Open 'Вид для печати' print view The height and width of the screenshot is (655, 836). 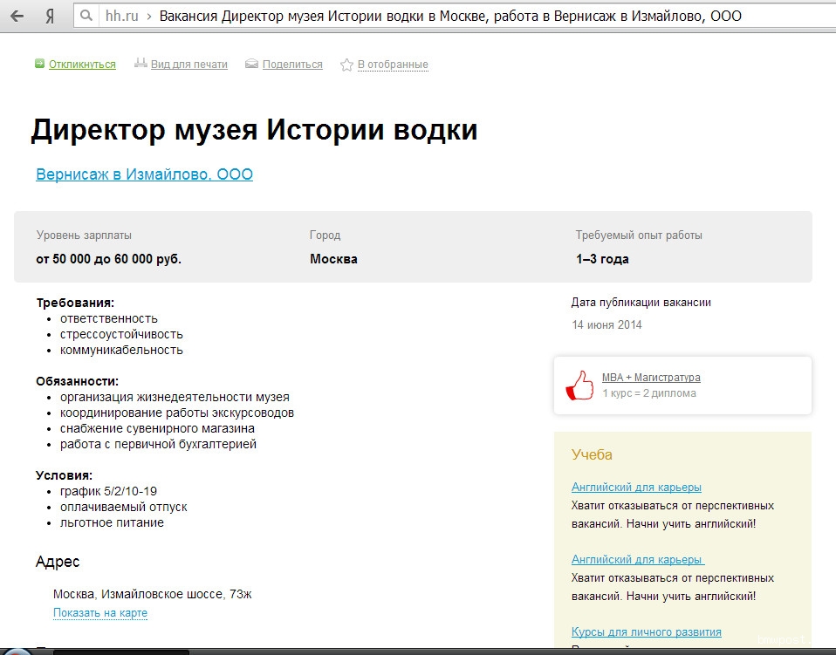point(188,65)
